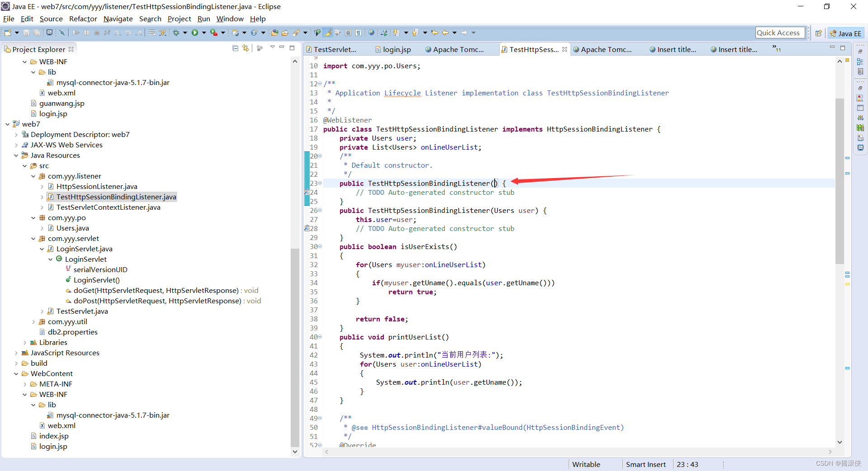Click the Use Step Filters icon
The width and height of the screenshot is (868, 471).
(x=163, y=33)
